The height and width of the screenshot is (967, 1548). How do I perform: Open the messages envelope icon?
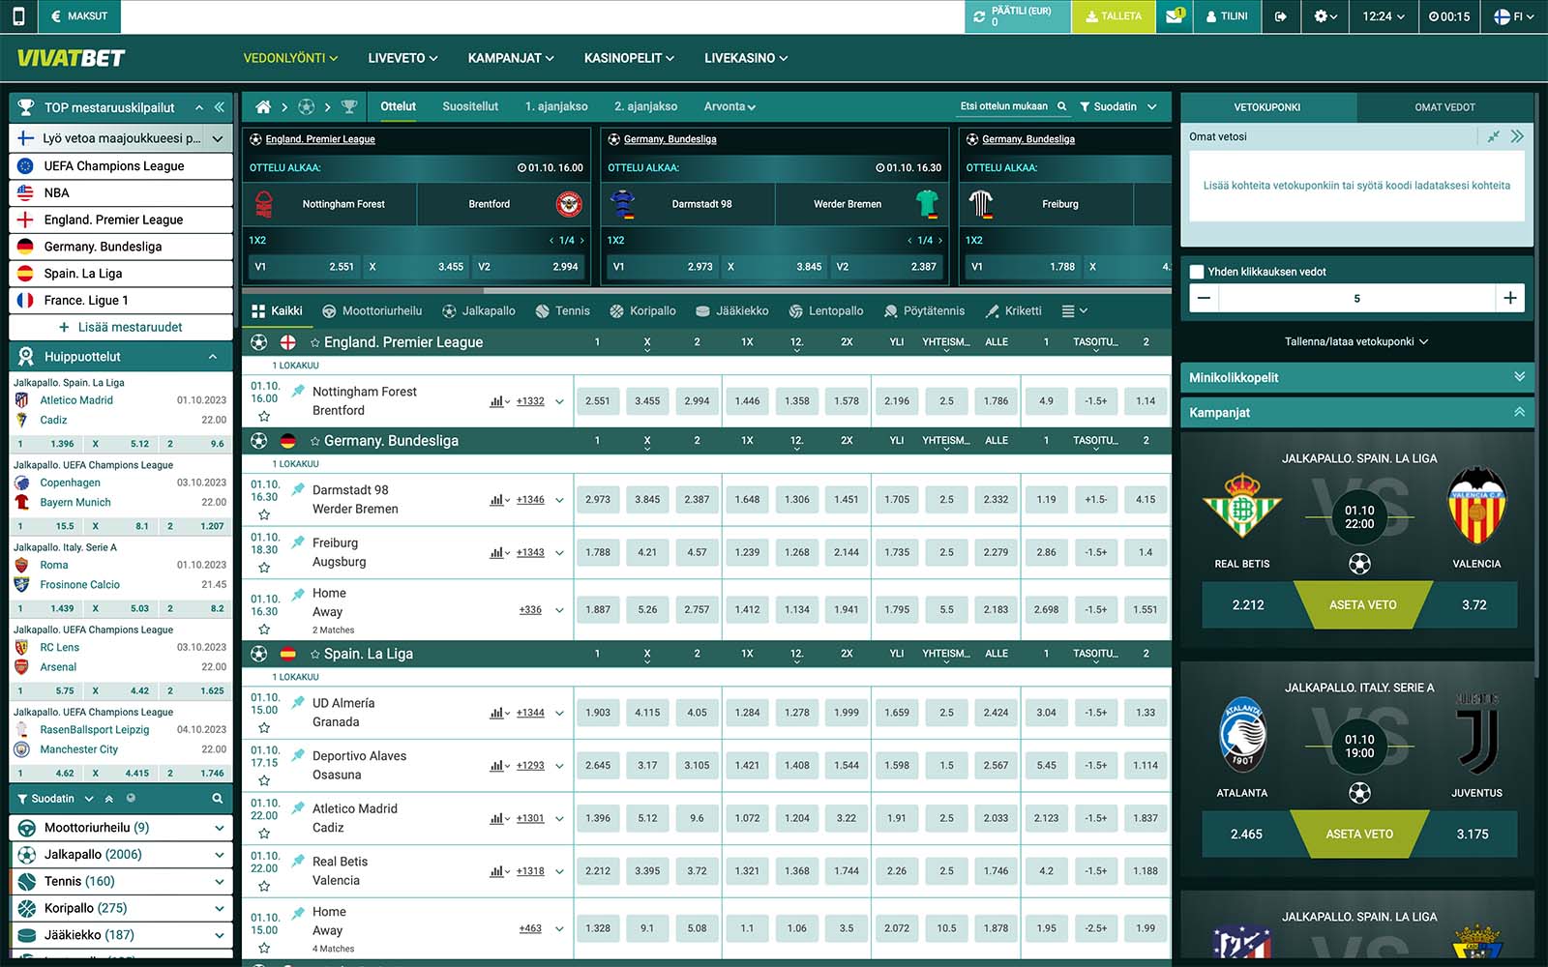point(1174,16)
